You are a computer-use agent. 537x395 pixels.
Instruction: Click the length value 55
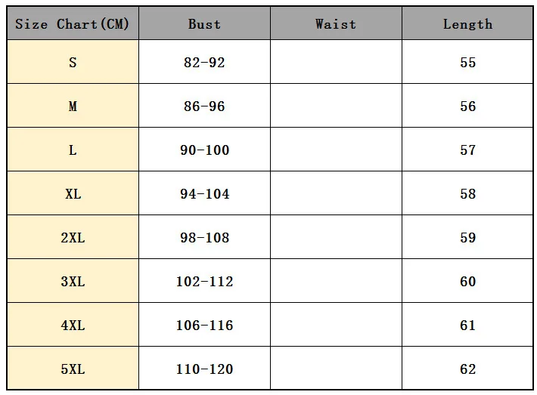467,63
